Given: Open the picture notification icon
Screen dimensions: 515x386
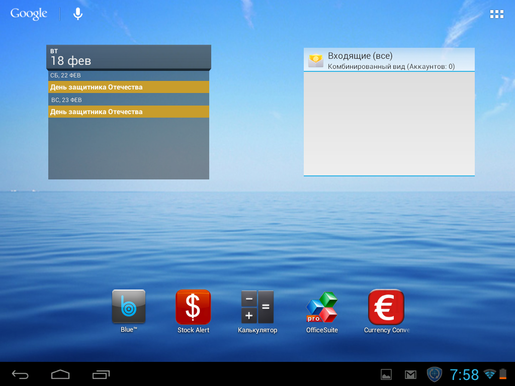Looking at the screenshot, I should coord(386,374).
